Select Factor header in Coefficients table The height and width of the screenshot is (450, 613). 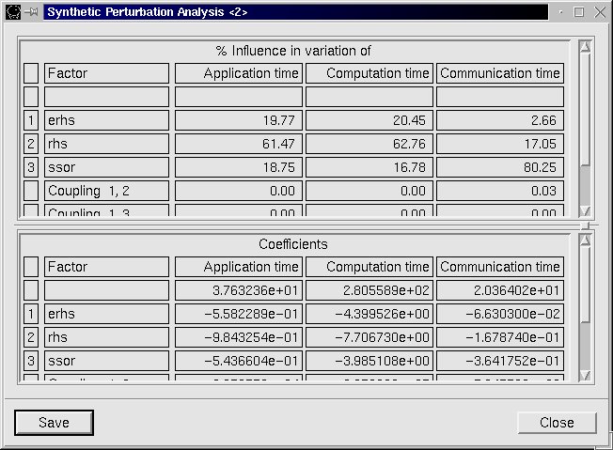pos(107,267)
